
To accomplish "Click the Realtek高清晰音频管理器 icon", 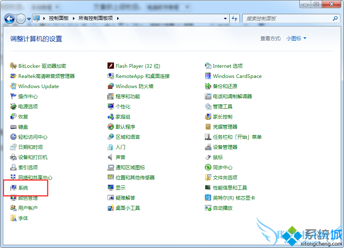I will pyautogui.click(x=13, y=76).
